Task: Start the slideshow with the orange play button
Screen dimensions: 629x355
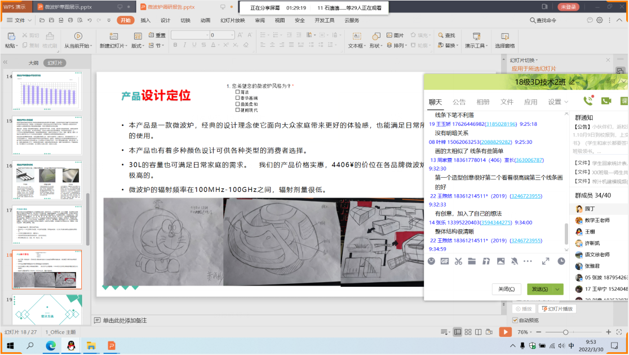Action: pos(505,332)
